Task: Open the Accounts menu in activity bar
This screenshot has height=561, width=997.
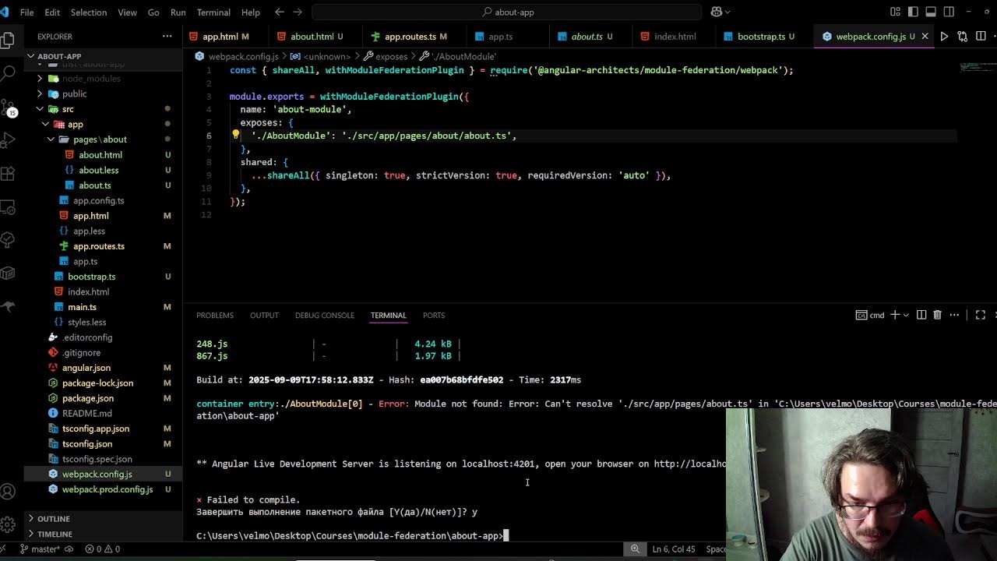Action: [8, 492]
